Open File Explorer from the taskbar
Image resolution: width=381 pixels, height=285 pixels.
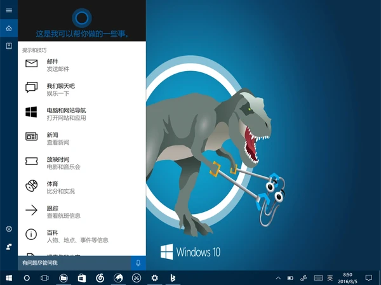tap(63, 278)
